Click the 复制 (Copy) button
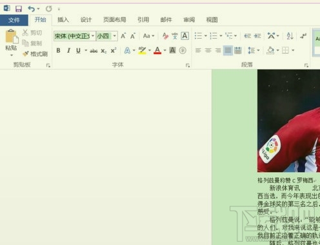The width and height of the screenshot is (320, 245). point(32,43)
